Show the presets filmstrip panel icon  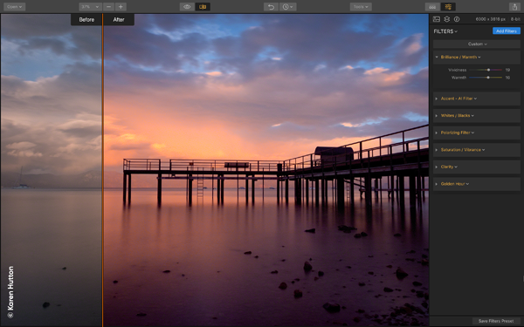pyautogui.click(x=432, y=7)
